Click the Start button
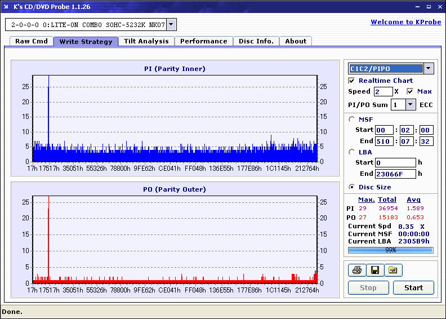446x319 pixels. pos(413,287)
